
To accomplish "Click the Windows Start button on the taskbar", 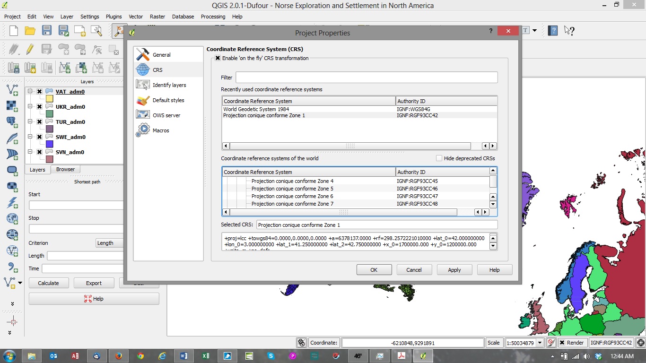I will (9, 356).
